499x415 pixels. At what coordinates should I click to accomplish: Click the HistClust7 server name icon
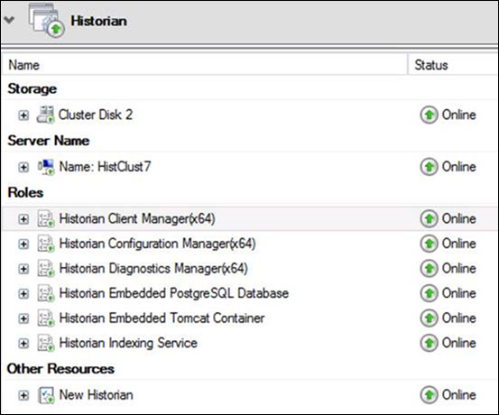click(x=46, y=167)
